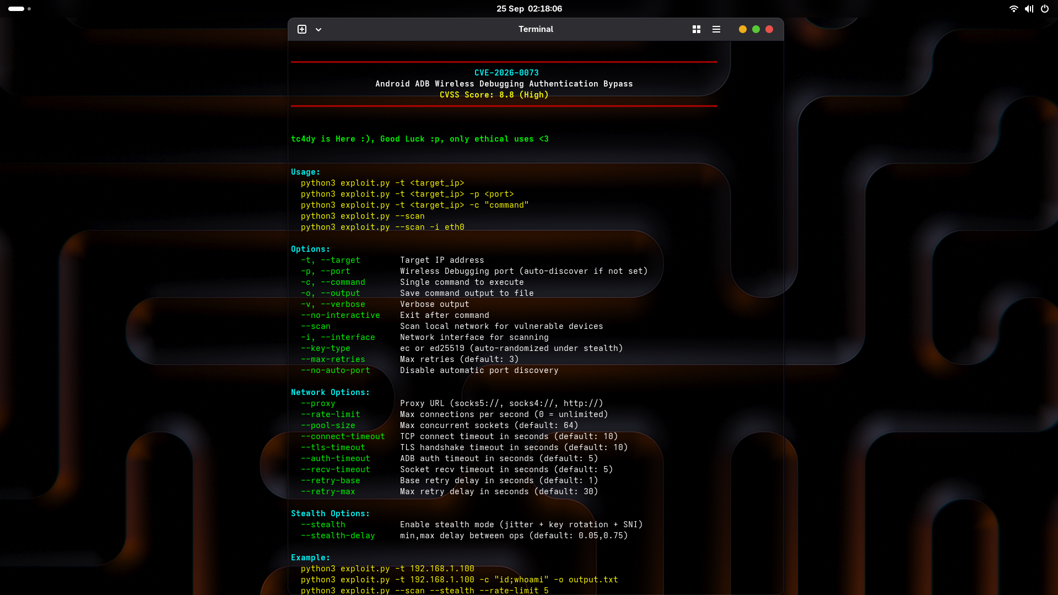Image resolution: width=1058 pixels, height=595 pixels.
Task: Click the Example: section header
Action: coord(310,558)
